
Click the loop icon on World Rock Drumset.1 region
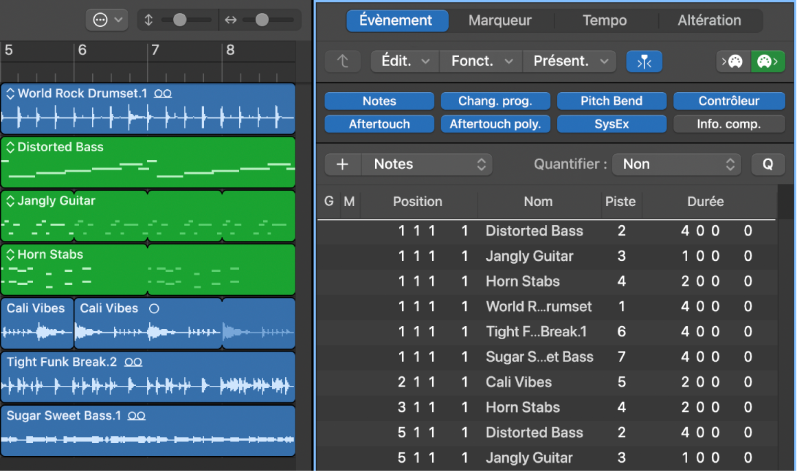tap(163, 94)
